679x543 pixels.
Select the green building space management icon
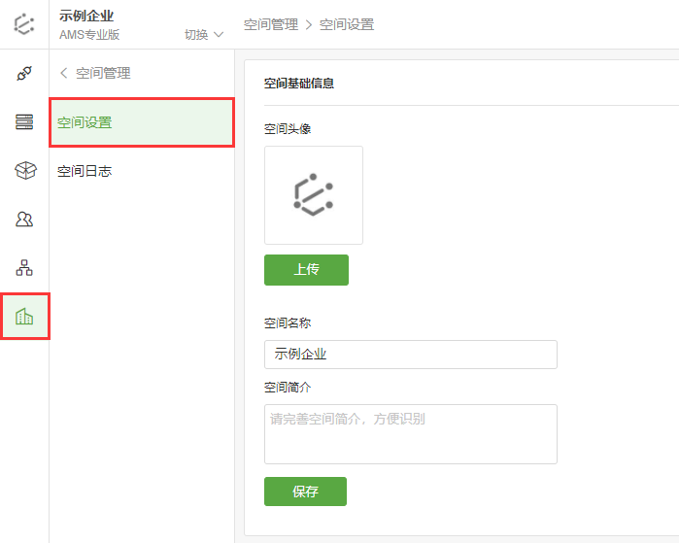[24, 317]
